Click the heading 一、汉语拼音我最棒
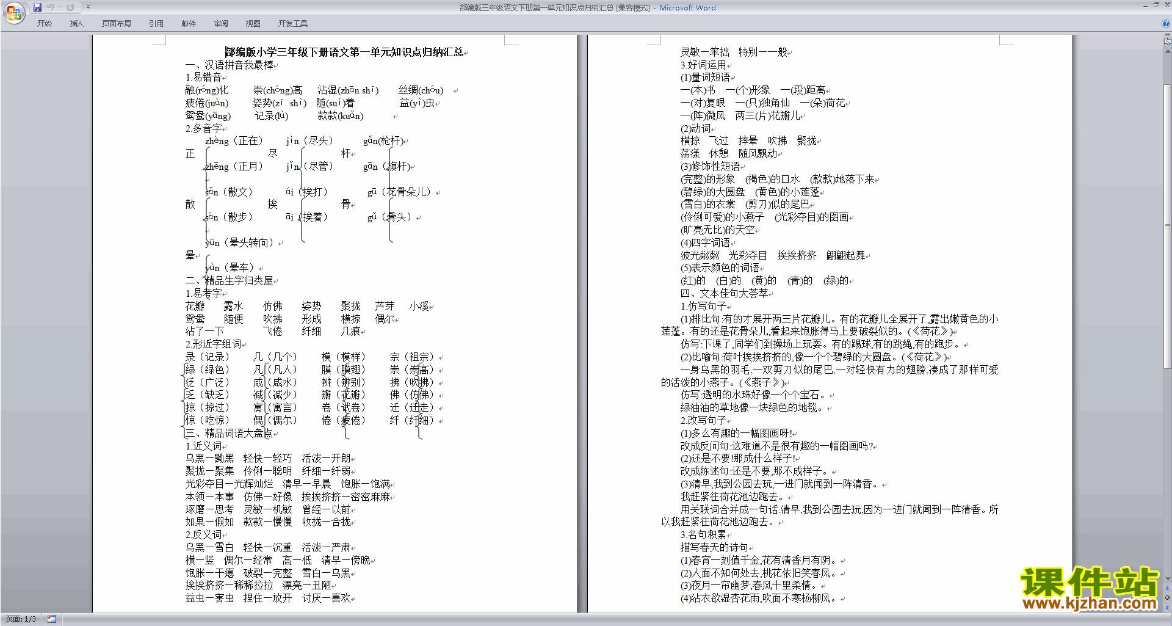The image size is (1172, 626). click(230, 65)
